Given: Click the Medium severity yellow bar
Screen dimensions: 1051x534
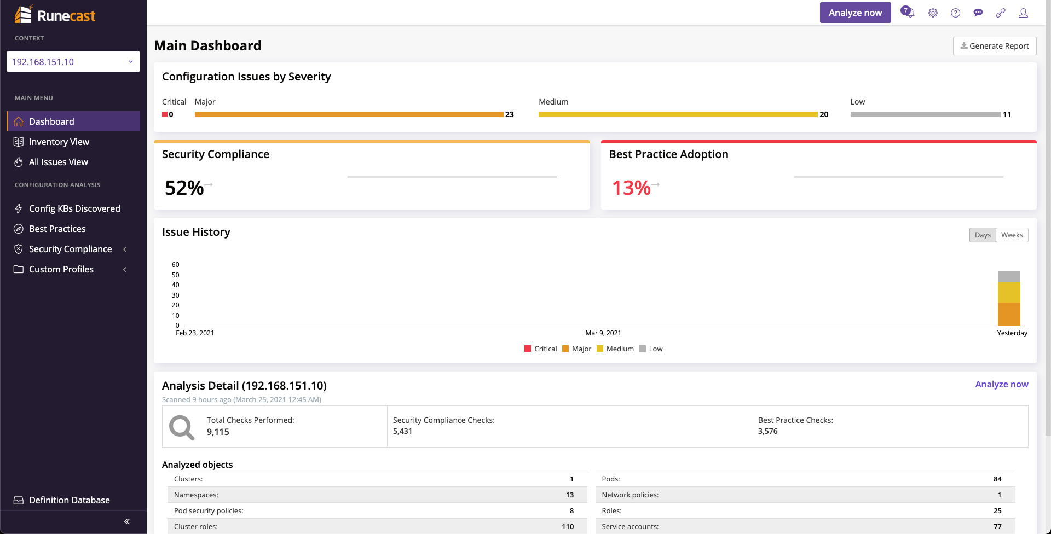Looking at the screenshot, I should (678, 114).
